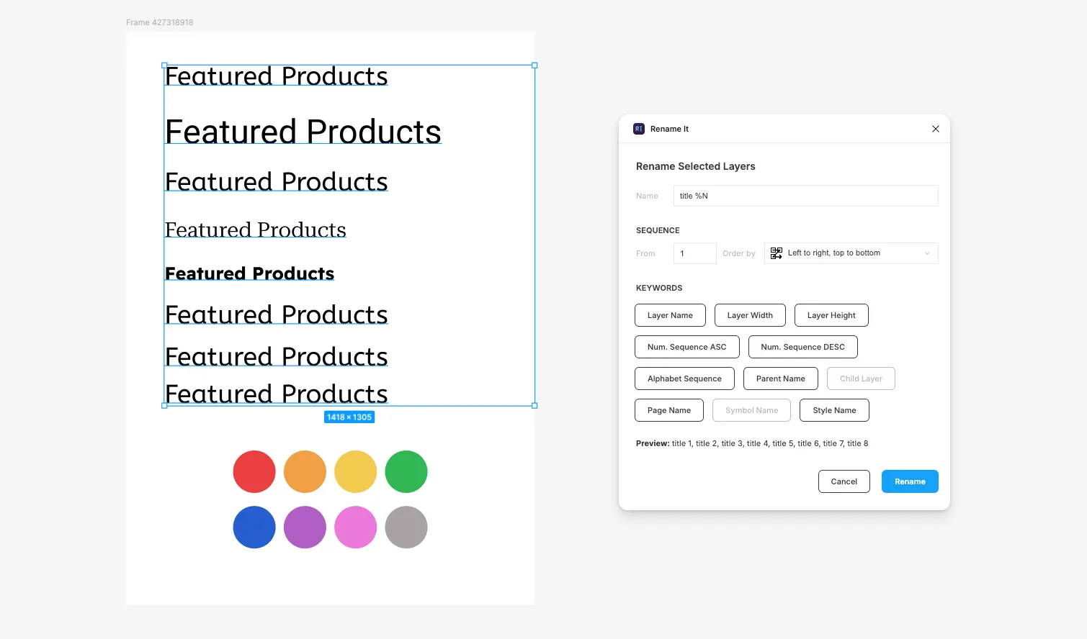Close the Rename It dialog
The image size is (1087, 639).
point(936,129)
